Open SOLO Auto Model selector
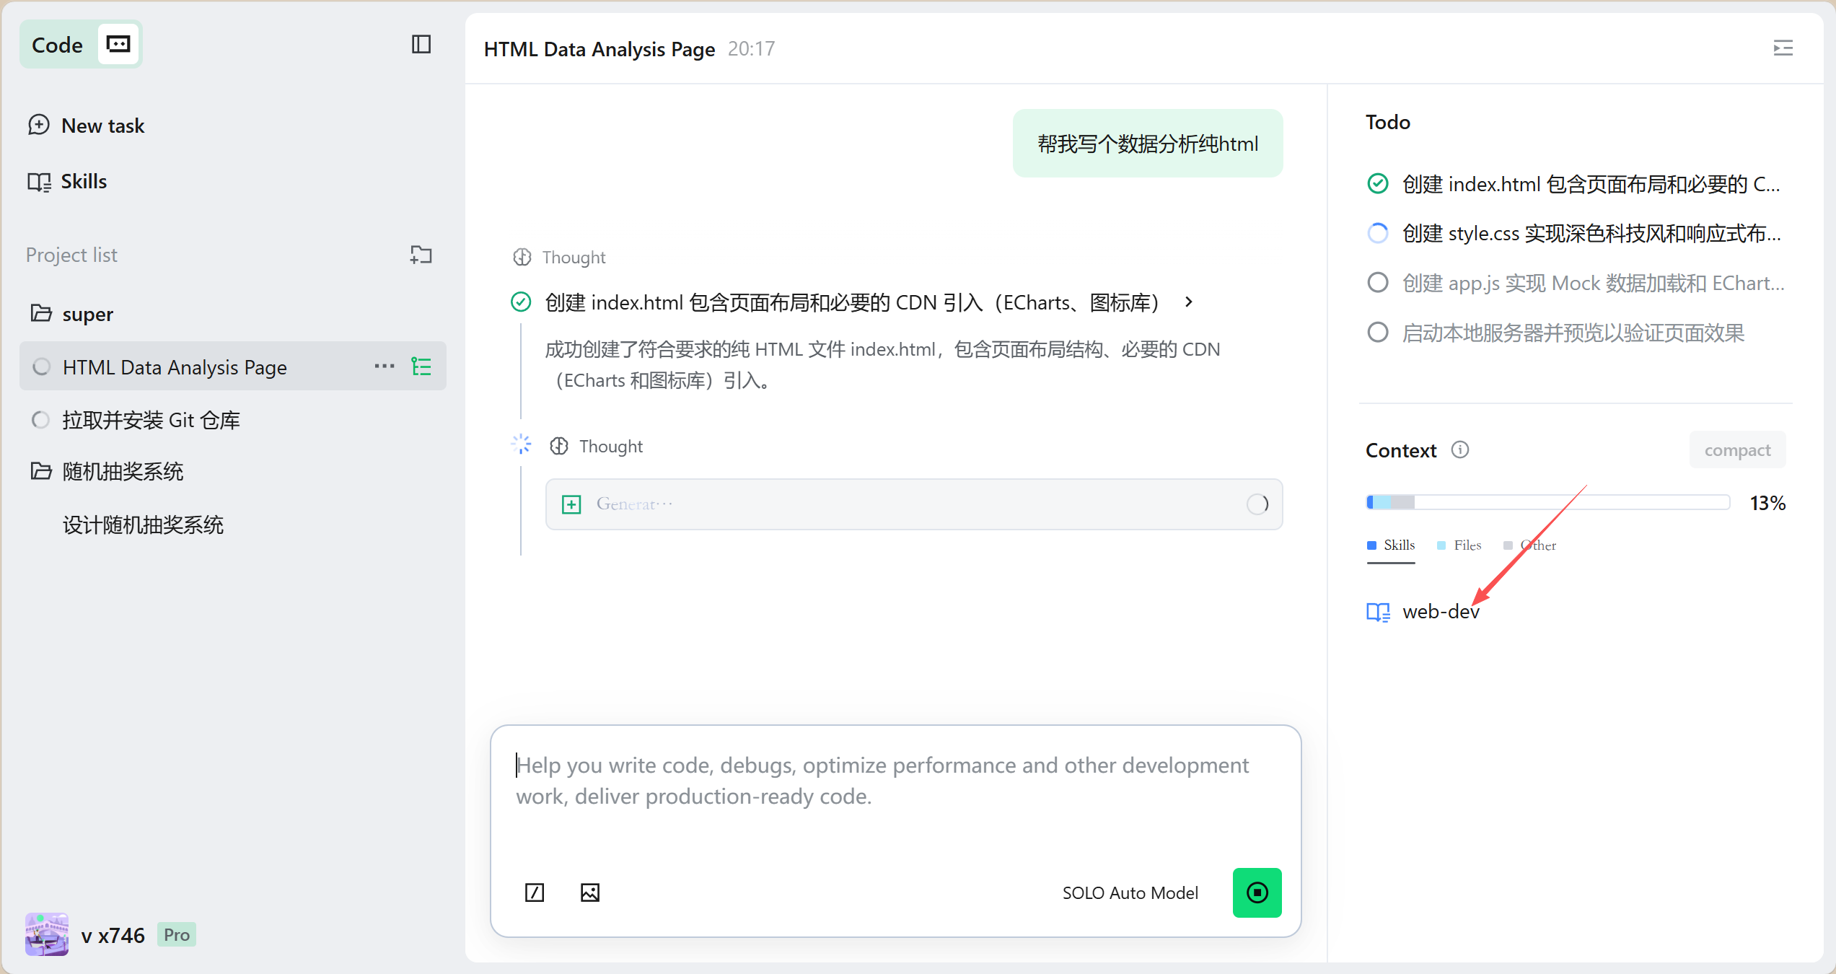1836x974 pixels. coord(1130,892)
